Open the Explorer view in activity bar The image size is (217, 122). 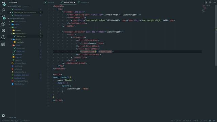[x=3, y=3]
